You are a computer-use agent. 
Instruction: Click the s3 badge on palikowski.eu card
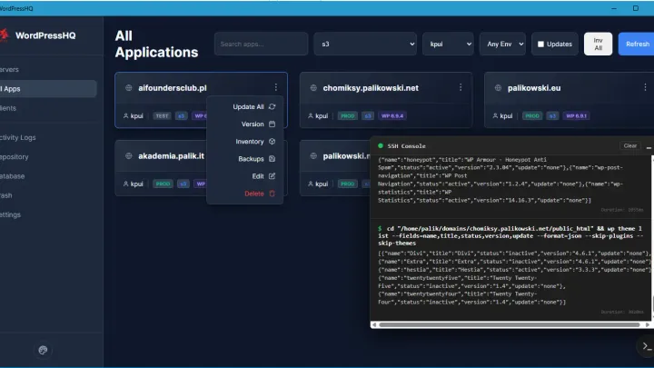coord(552,116)
